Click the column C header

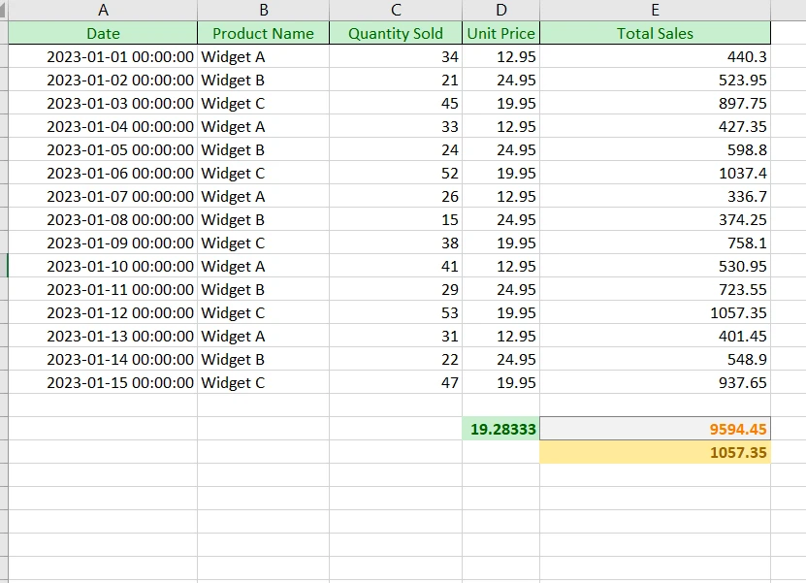point(396,10)
